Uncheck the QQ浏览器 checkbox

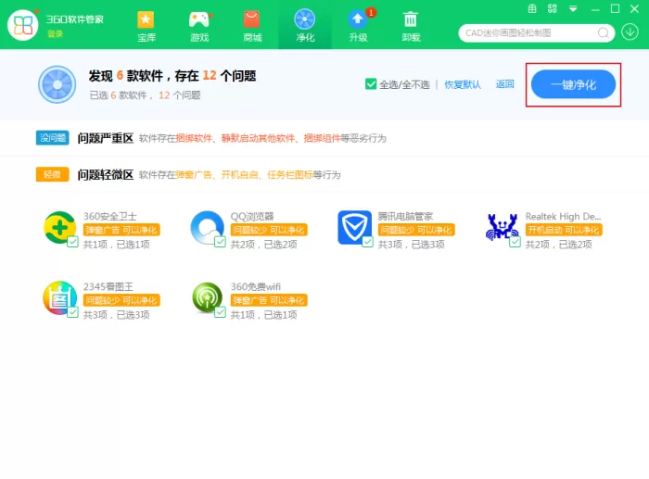[221, 241]
